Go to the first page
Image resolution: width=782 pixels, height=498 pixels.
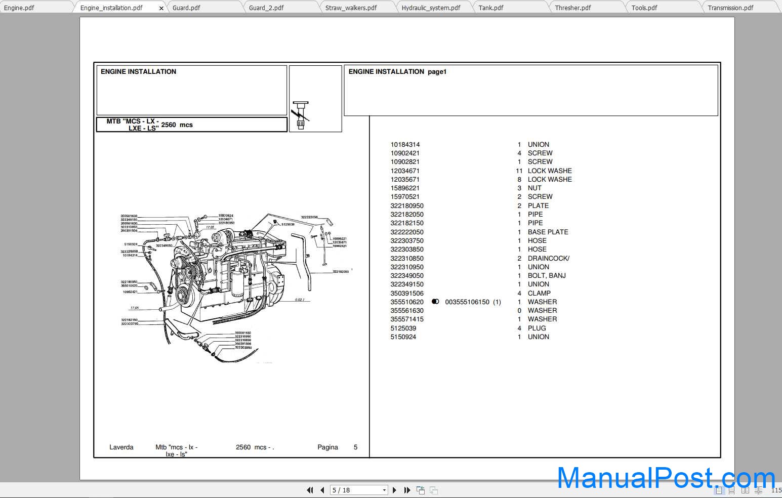[x=310, y=490]
